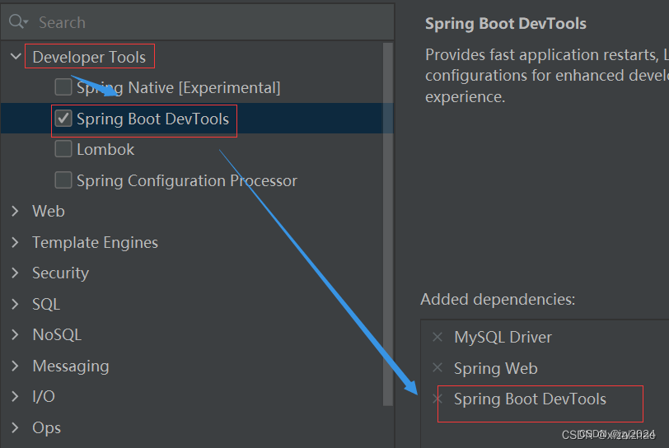Select the Developer Tools tree label
The width and height of the screenshot is (669, 448).
click(89, 57)
